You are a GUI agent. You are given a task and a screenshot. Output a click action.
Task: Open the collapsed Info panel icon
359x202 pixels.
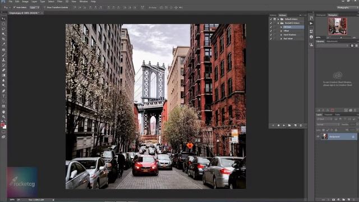(x=311, y=37)
